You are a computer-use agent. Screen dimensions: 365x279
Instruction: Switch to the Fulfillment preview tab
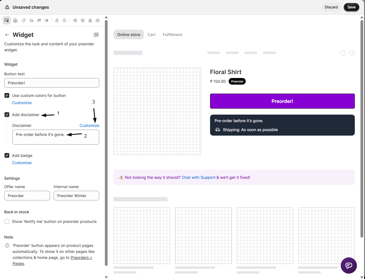pos(173,34)
